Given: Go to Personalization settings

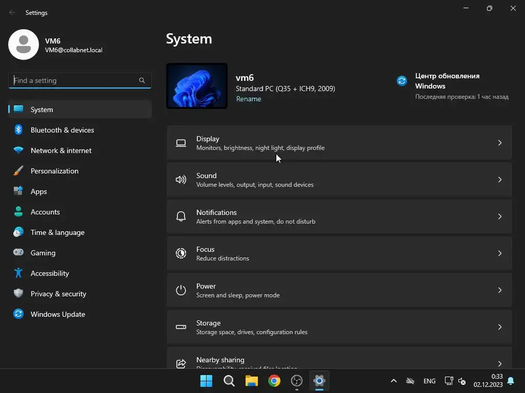Looking at the screenshot, I should click(x=80, y=171).
